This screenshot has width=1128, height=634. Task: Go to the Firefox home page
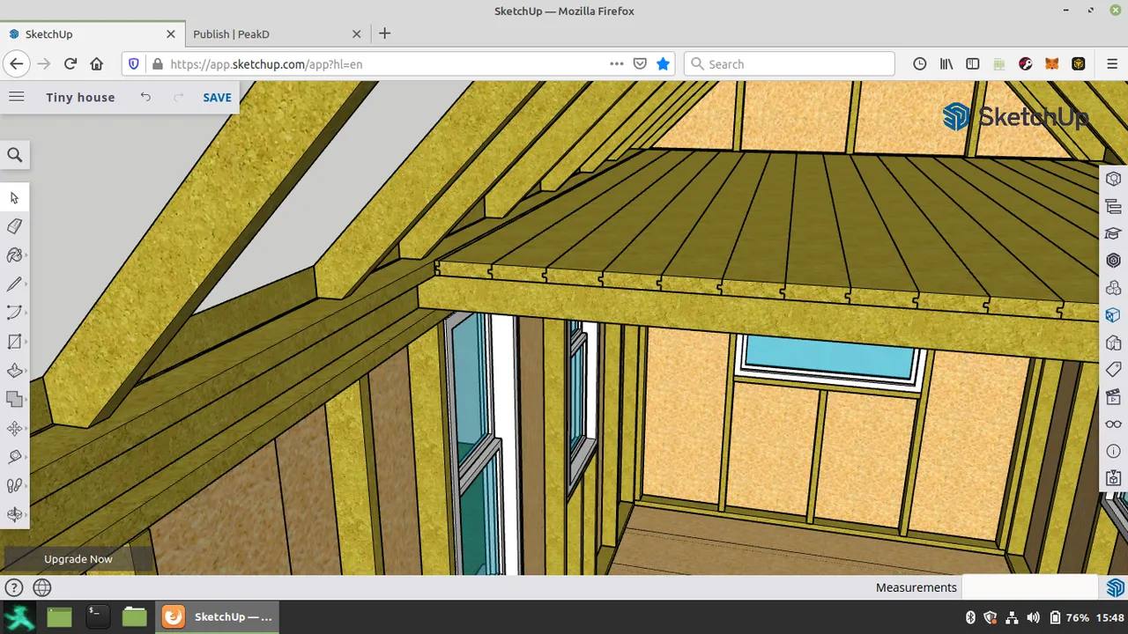97,64
